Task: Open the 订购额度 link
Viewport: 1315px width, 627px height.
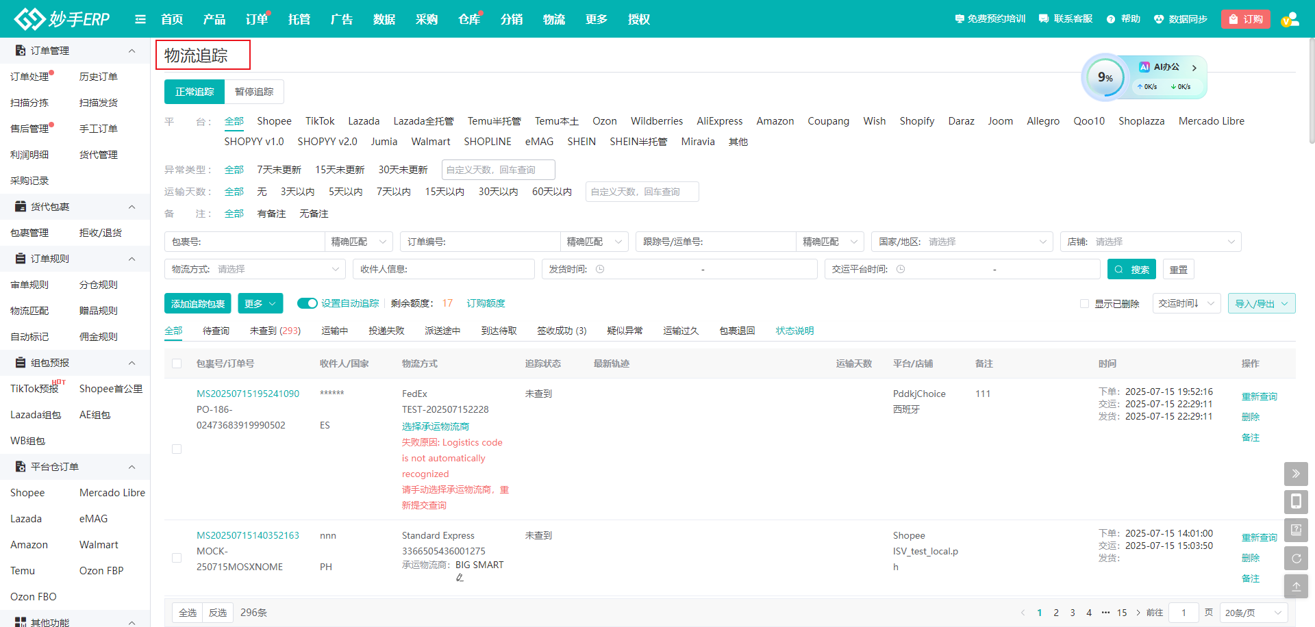Action: 486,303
